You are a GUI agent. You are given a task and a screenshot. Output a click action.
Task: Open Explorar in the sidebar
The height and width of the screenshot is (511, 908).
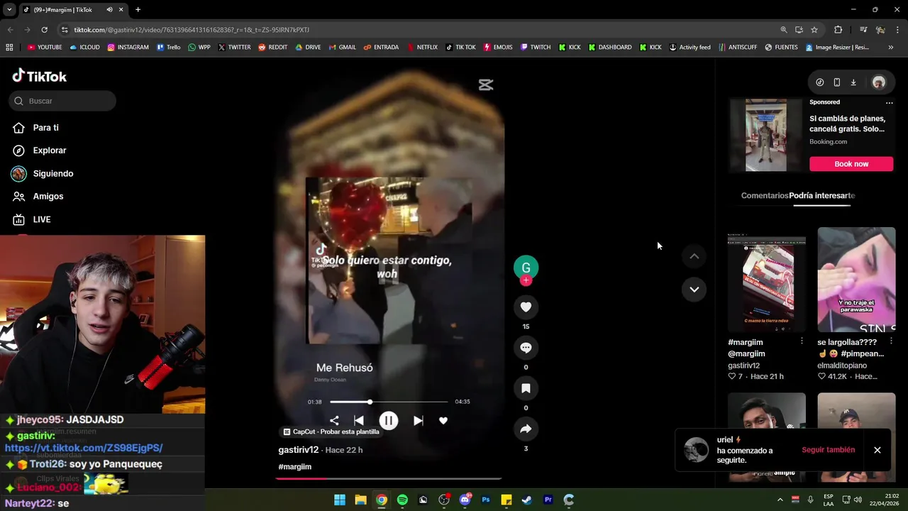(50, 150)
